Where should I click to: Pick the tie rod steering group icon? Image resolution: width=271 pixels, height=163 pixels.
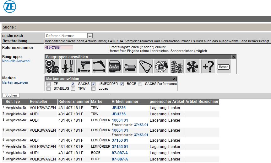tap(84, 67)
